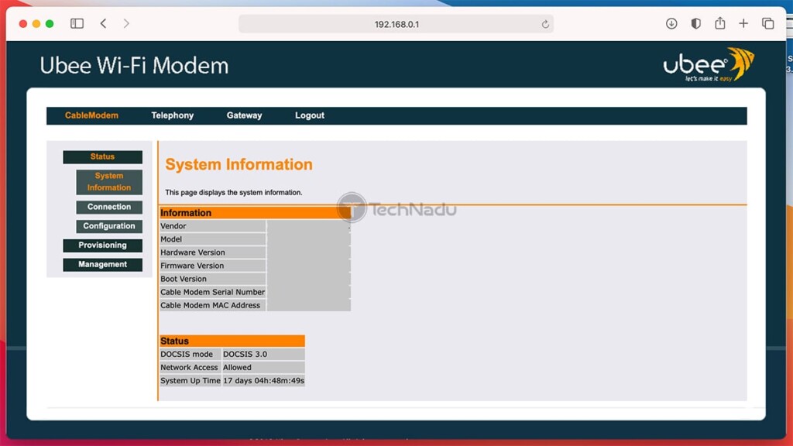Click the Boot Version row label
Image resolution: width=793 pixels, height=446 pixels.
coord(183,279)
